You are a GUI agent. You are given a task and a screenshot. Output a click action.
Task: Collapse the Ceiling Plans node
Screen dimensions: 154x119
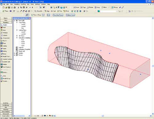pos(17,30)
